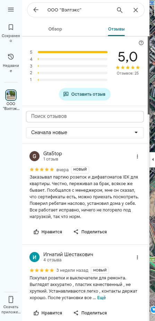Click the Оставить отзыв button
This screenshot has width=155, height=321.
85,94
